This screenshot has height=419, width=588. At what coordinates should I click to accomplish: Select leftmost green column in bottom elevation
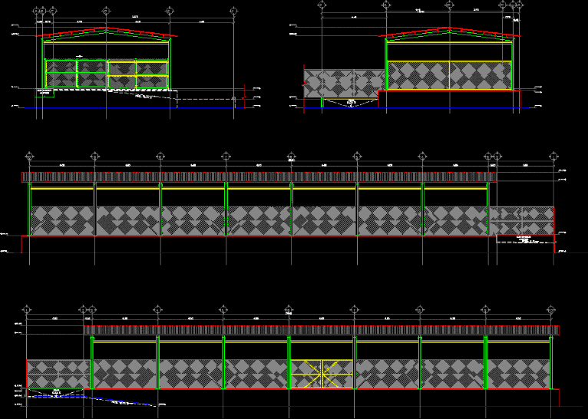[92, 362]
